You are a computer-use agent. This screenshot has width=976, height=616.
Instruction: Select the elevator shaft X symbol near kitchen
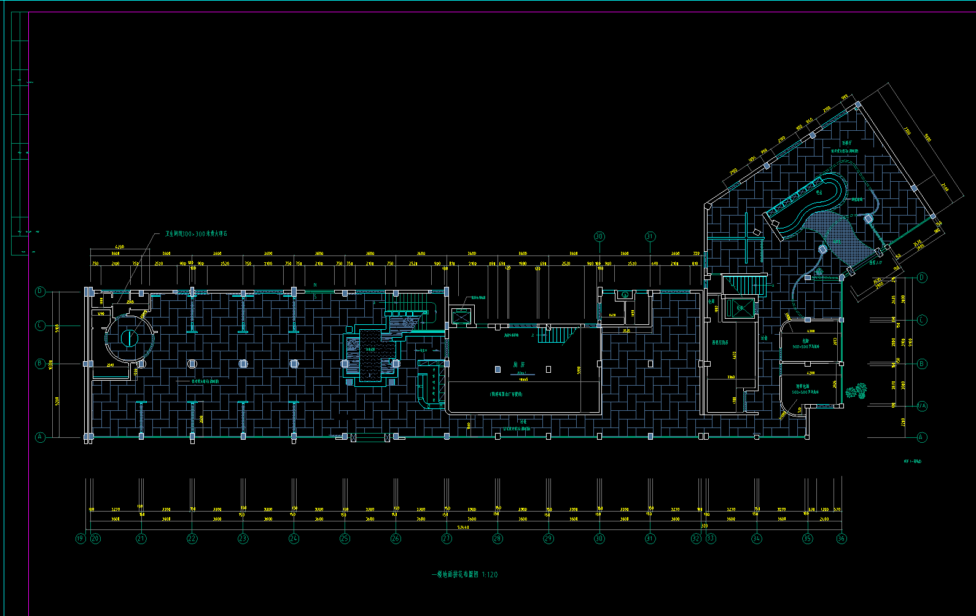[460, 316]
